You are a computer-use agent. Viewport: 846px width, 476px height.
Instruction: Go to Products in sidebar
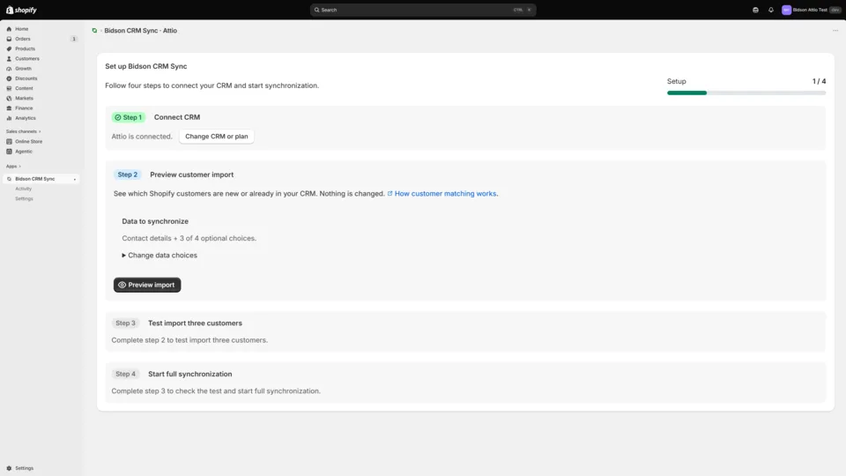click(25, 48)
